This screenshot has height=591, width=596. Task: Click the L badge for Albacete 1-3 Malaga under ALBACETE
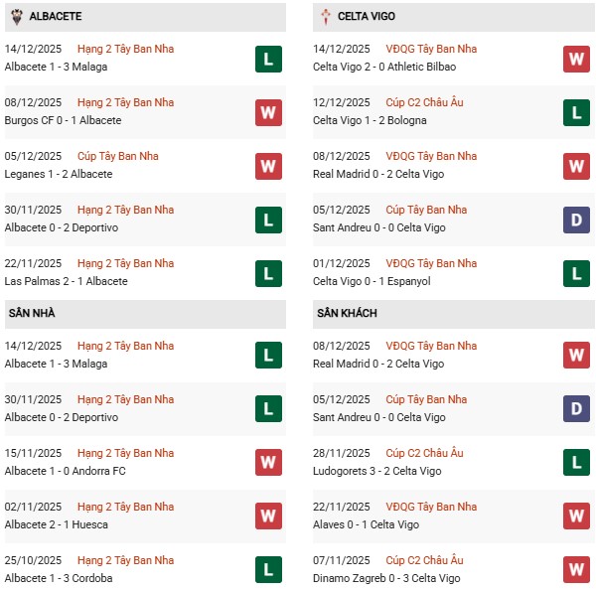click(267, 59)
